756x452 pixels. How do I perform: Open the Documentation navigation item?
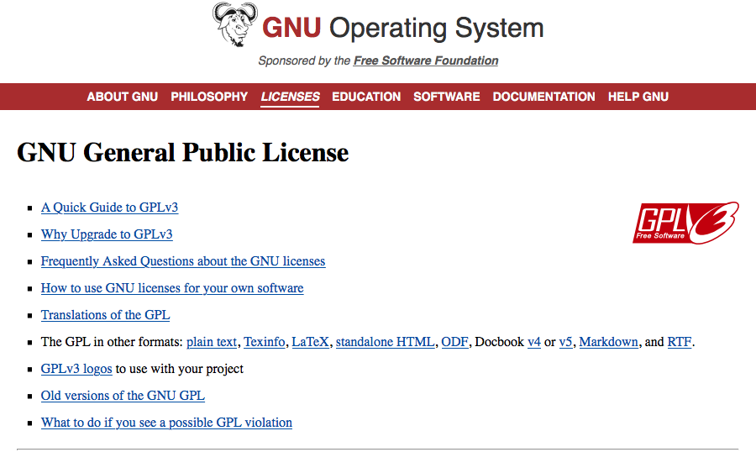point(543,97)
